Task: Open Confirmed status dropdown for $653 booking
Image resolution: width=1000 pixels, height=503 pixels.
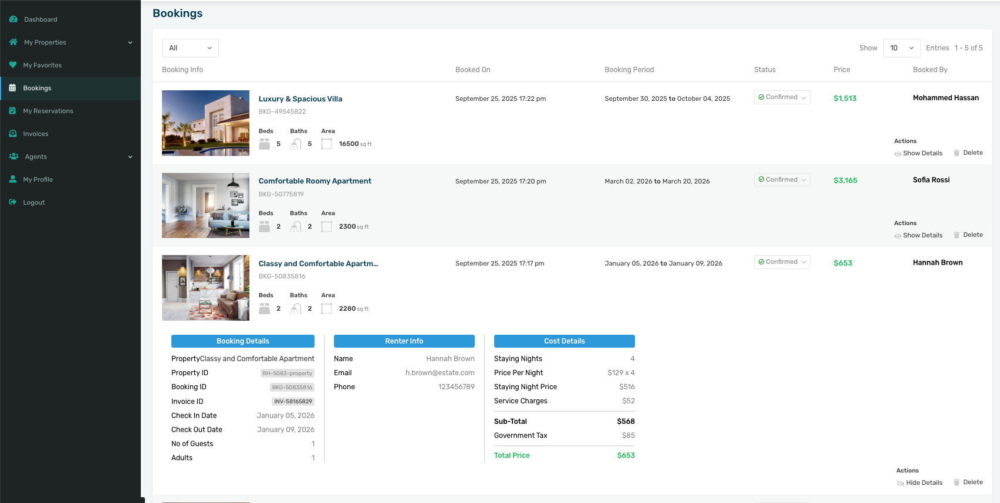Action: pos(782,261)
